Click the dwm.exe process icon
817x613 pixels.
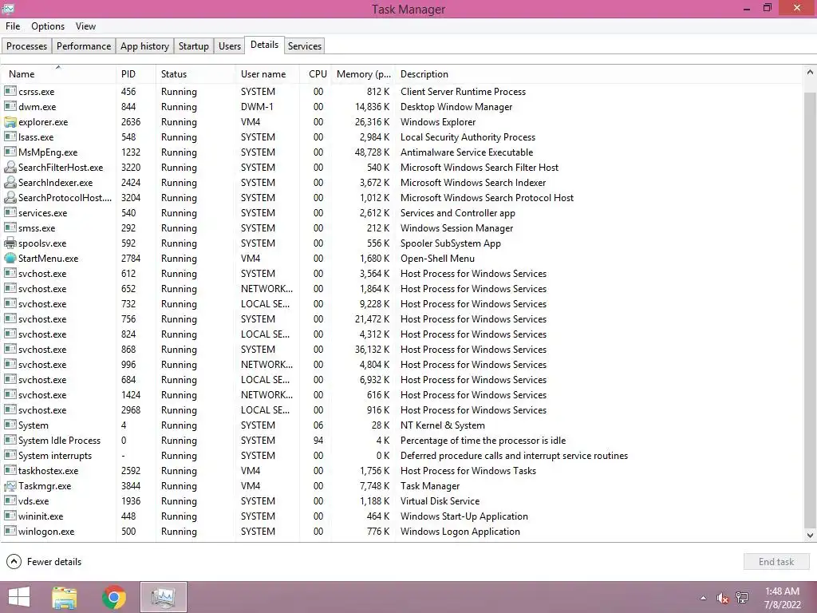coord(10,106)
